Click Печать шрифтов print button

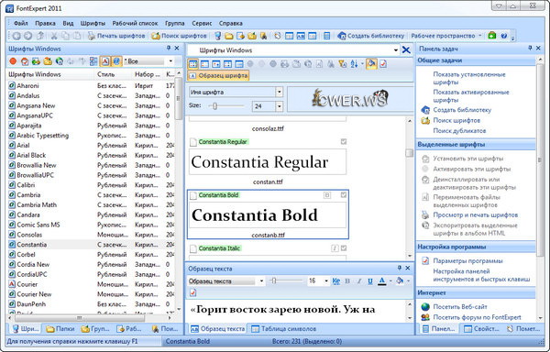point(116,36)
